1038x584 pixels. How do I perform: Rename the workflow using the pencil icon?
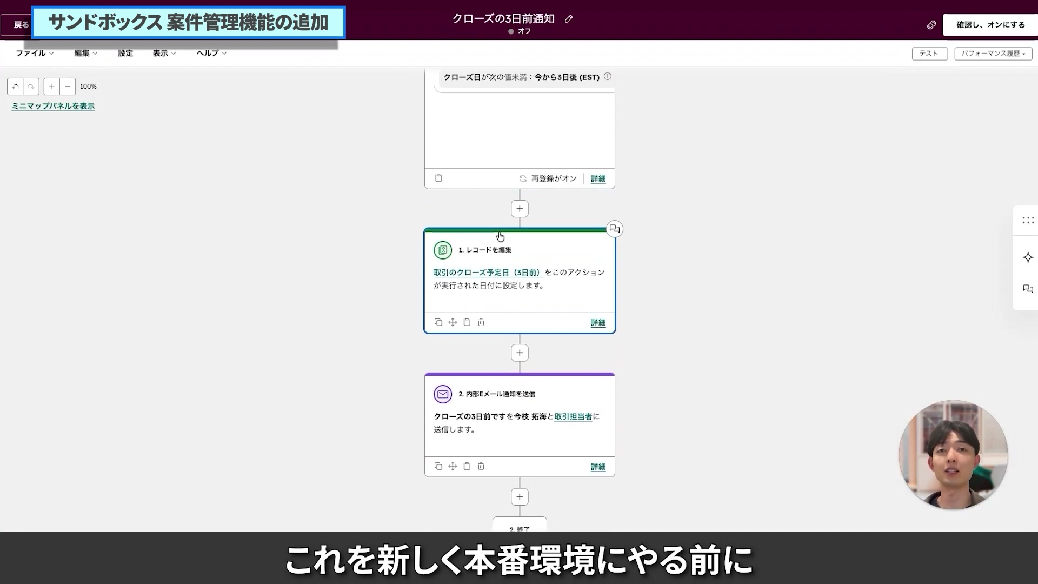tap(569, 18)
